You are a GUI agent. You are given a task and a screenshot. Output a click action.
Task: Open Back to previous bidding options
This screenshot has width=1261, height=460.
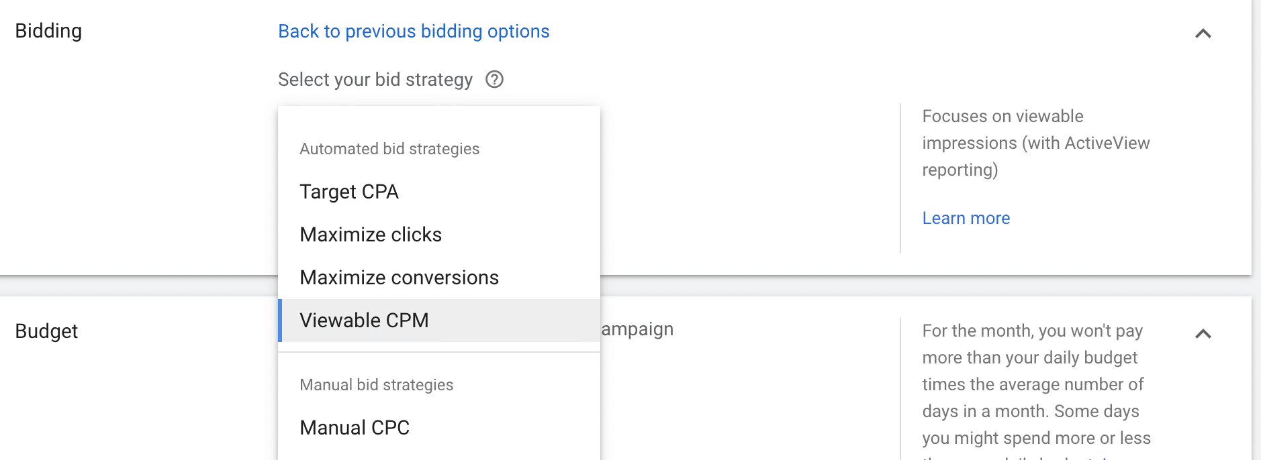pyautogui.click(x=413, y=31)
